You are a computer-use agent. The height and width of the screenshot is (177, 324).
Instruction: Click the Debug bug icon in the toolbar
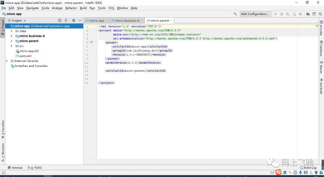(282, 14)
